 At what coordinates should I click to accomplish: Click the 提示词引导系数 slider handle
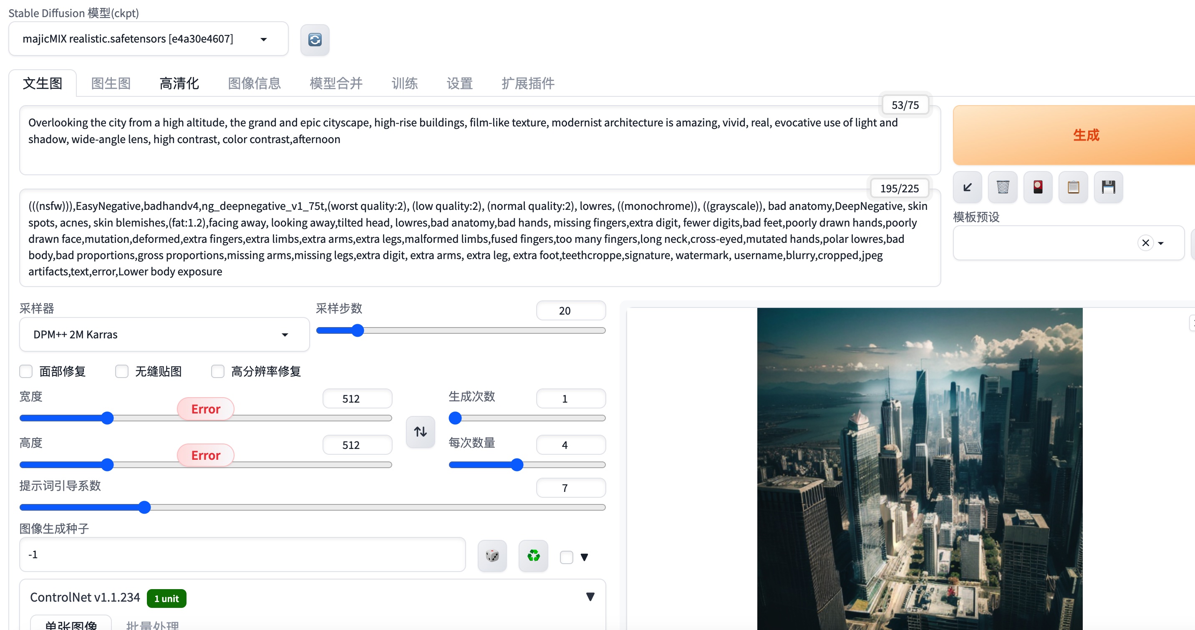144,507
